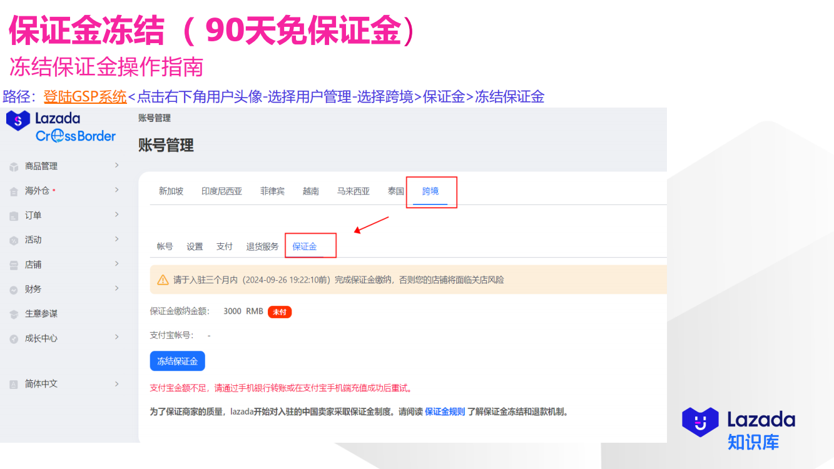This screenshot has height=469, width=834.
Task: Expand the 成长中心 menu chevron
Action: pos(116,337)
